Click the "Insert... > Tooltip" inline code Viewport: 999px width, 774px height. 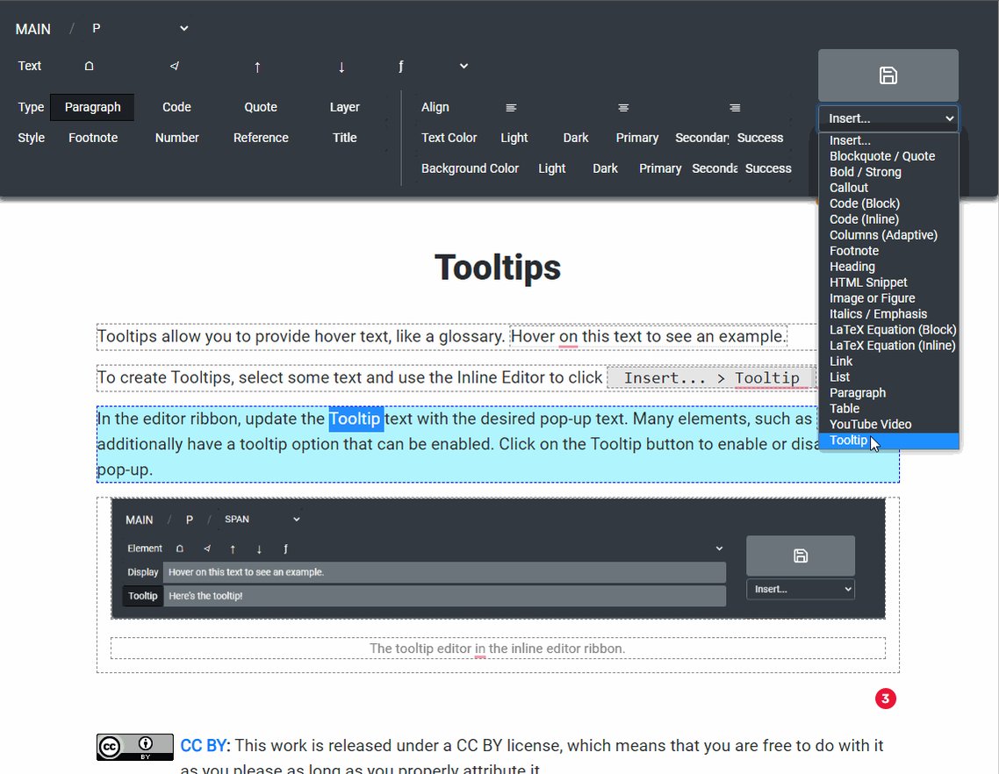click(x=711, y=377)
